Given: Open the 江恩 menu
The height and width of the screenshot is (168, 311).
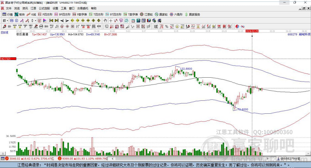Looking at the screenshot, I should tap(33, 8).
